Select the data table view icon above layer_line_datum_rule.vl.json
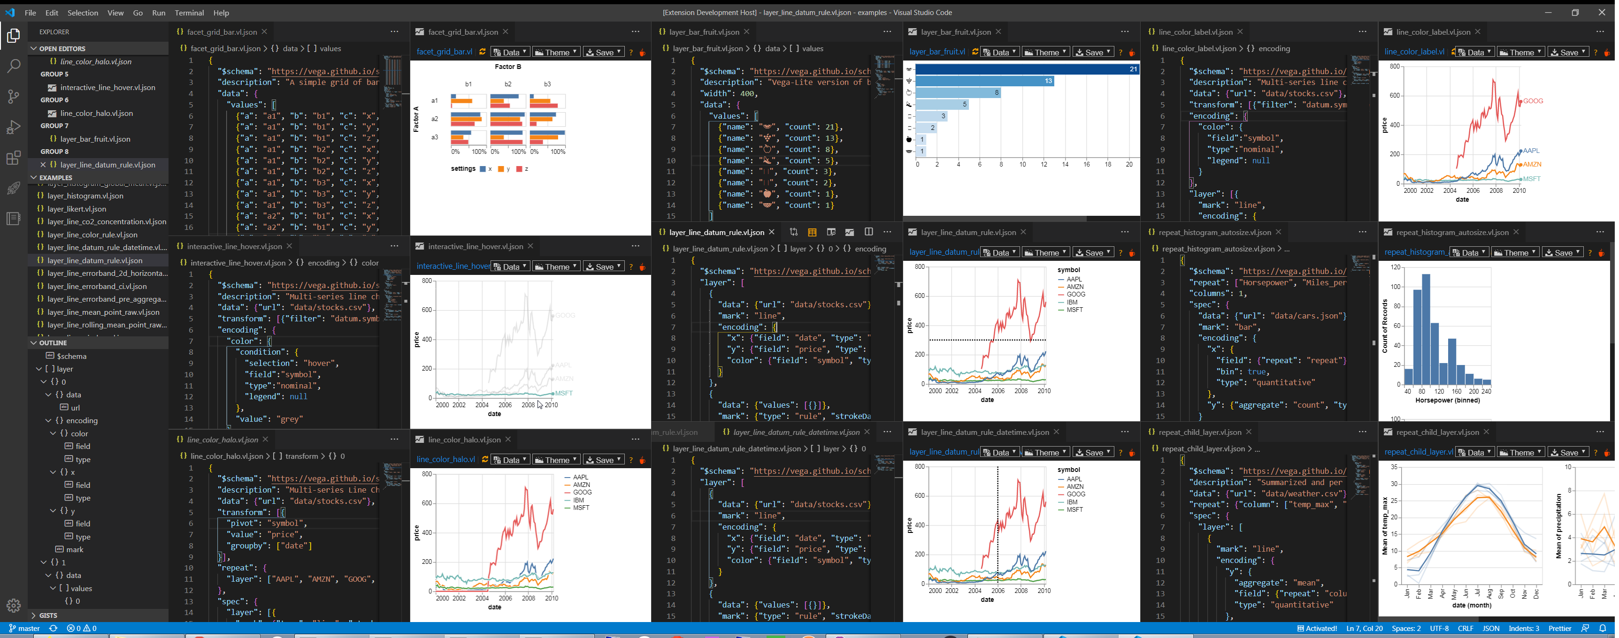 [x=813, y=232]
